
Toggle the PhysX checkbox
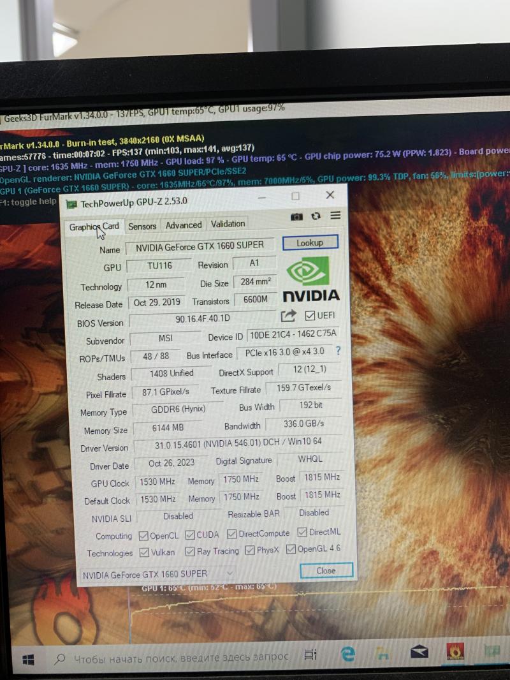coord(250,551)
